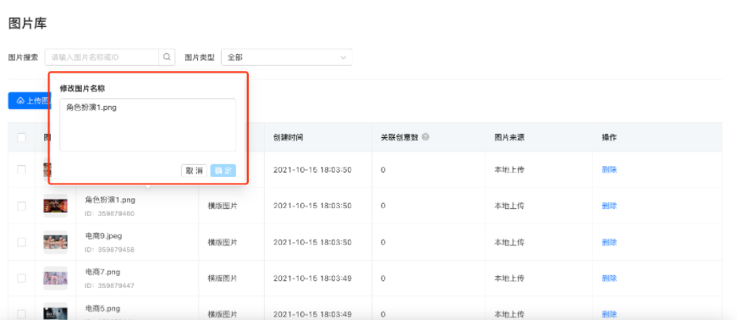The width and height of the screenshot is (737, 320).
Task: Focus the 请输入图片名称或ID search field
Action: pyautogui.click(x=102, y=58)
